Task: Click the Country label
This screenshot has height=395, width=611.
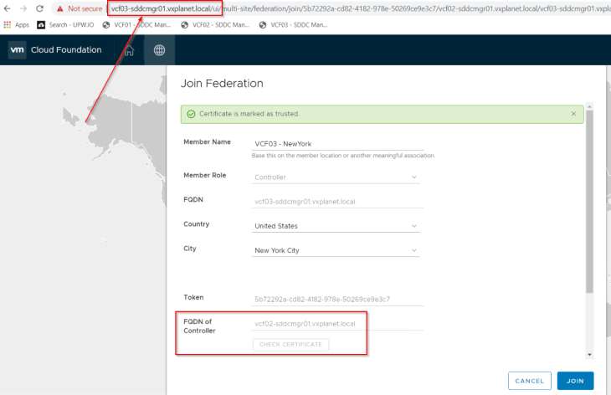Action: 197,224
